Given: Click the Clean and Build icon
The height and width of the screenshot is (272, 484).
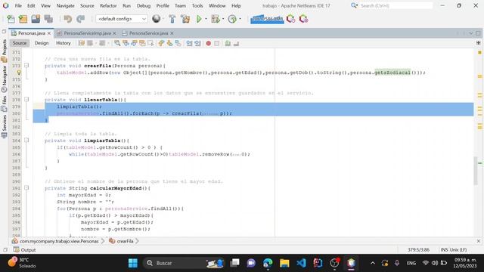Looking at the screenshot, I should point(185,19).
